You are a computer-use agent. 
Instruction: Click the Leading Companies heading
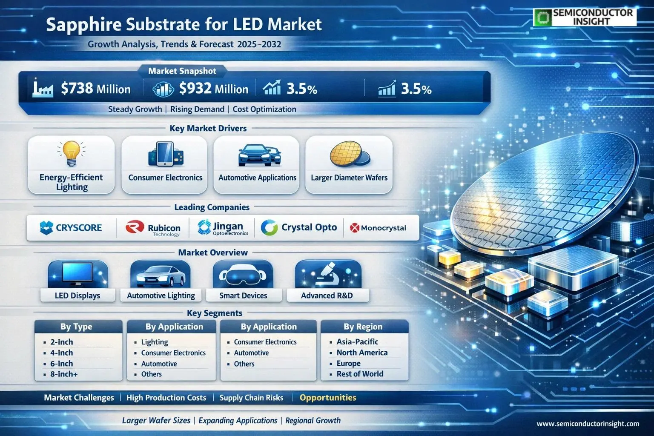pos(212,207)
